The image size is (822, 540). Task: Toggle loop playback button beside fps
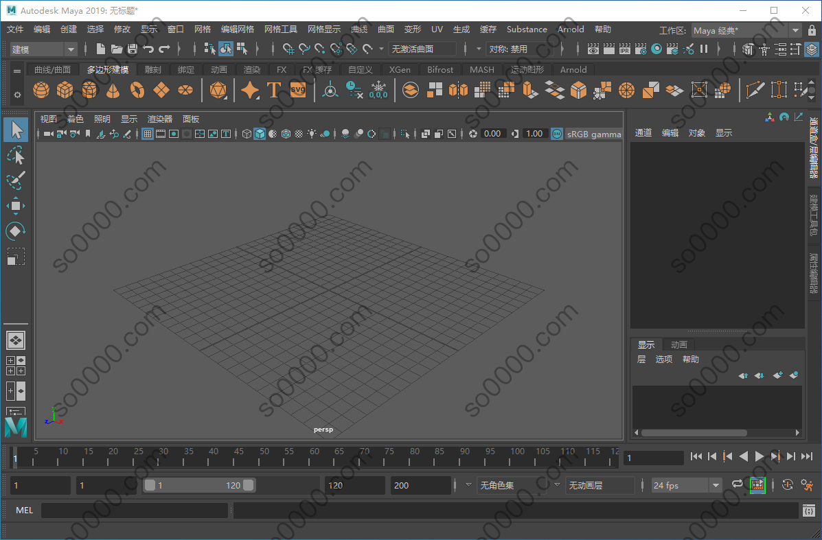[737, 485]
